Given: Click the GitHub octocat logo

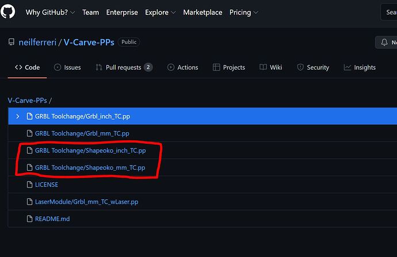Looking at the screenshot, I should (7, 11).
